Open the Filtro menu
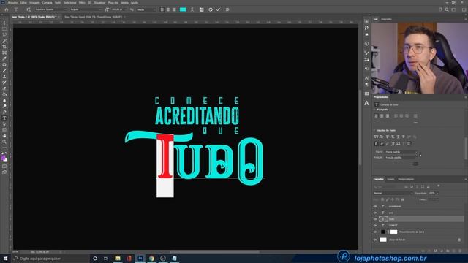468x263 pixels. [x=82, y=3]
